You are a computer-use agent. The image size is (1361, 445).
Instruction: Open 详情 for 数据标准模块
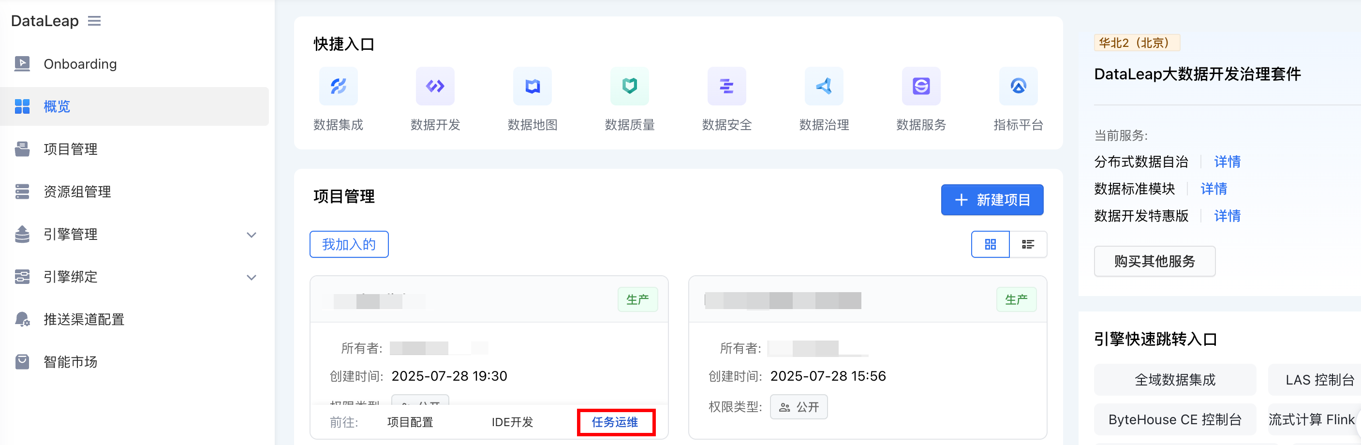point(1213,189)
